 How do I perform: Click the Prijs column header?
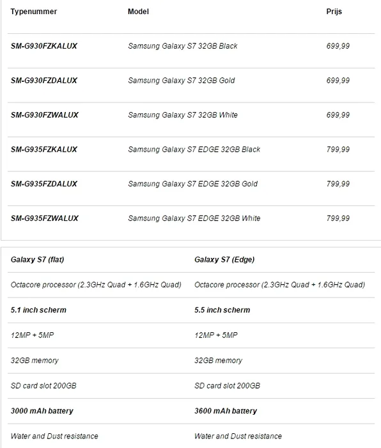pyautogui.click(x=334, y=12)
